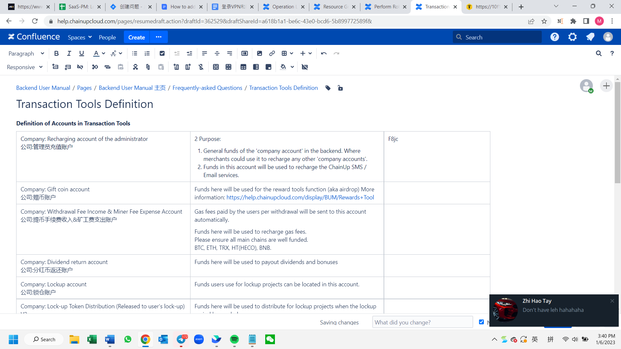The height and width of the screenshot is (349, 621).
Task: Insert a link
Action: [272, 53]
